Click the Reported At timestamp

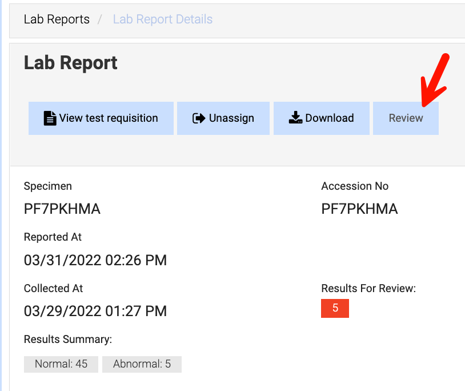click(95, 260)
